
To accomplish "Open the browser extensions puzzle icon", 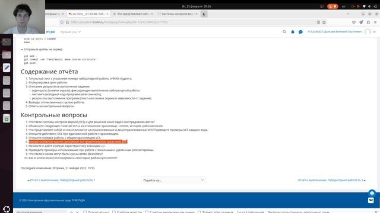I will coord(368,22).
